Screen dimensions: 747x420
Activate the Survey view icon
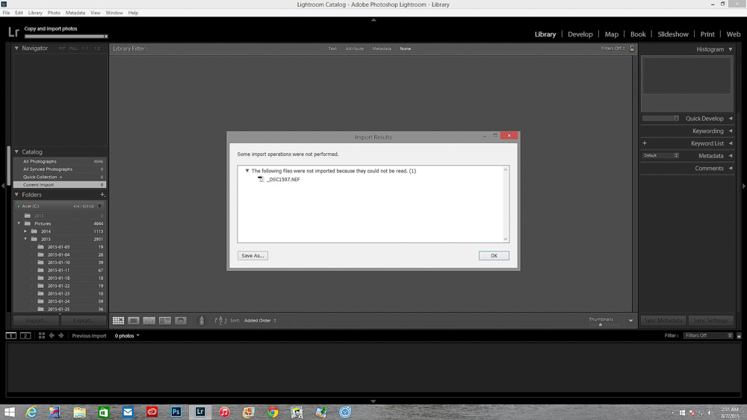(165, 321)
